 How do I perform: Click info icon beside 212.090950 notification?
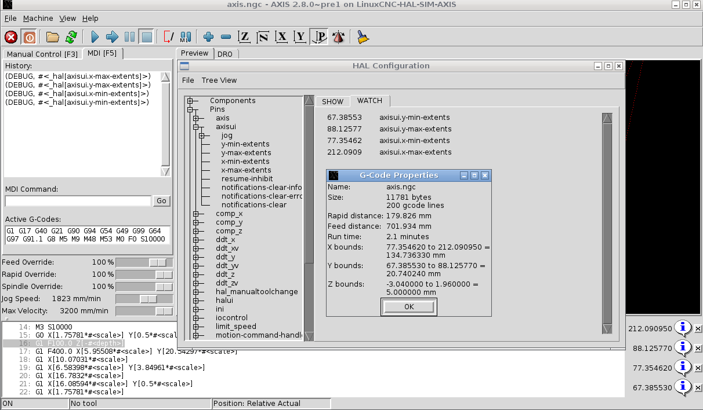[683, 328]
